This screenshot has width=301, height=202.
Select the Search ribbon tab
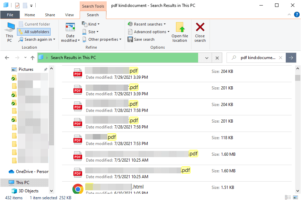pos(93,15)
